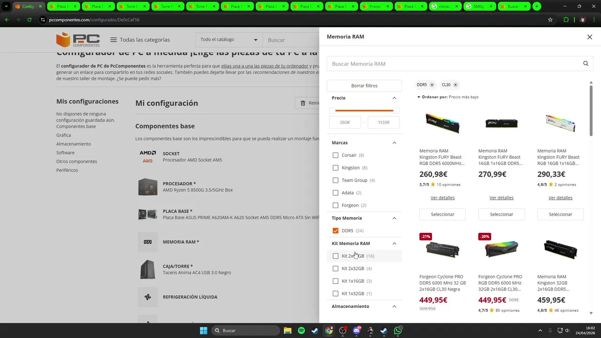
Task: Open the Chrome extensions puzzle icon
Action: pos(566,20)
